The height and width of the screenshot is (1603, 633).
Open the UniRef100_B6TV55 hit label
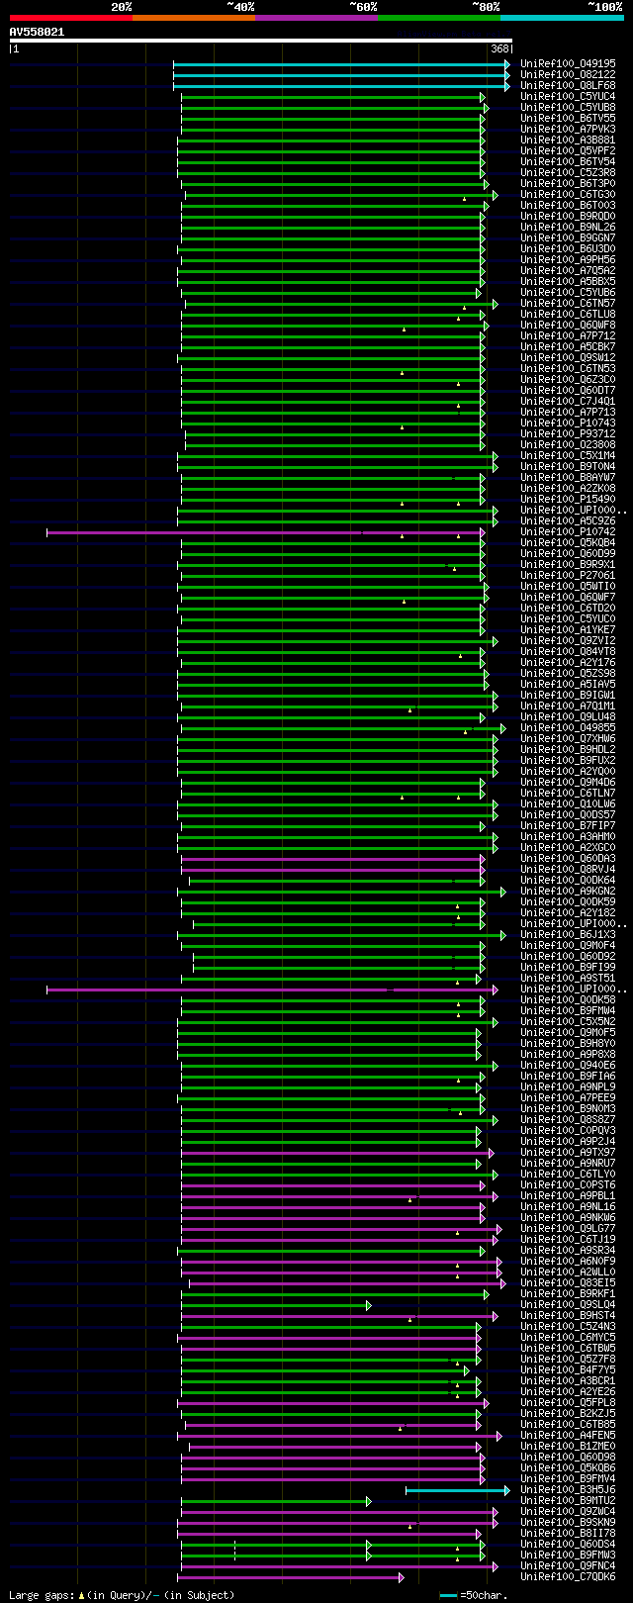tap(568, 119)
